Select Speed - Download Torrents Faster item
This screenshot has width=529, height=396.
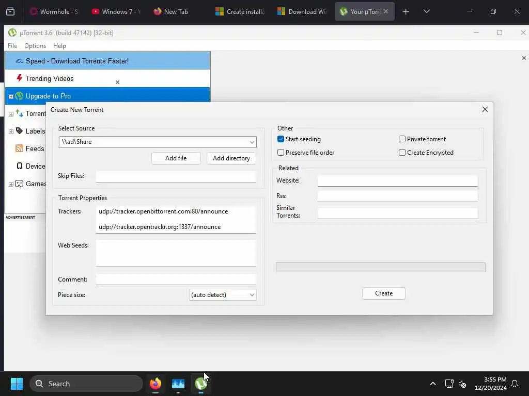point(107,61)
